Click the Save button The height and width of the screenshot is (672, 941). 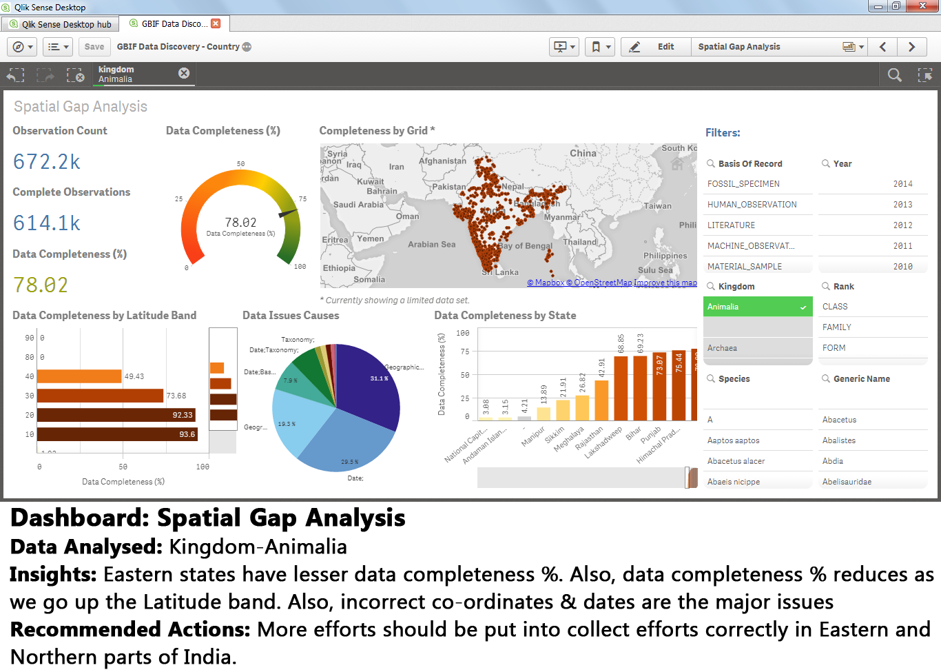pos(94,47)
